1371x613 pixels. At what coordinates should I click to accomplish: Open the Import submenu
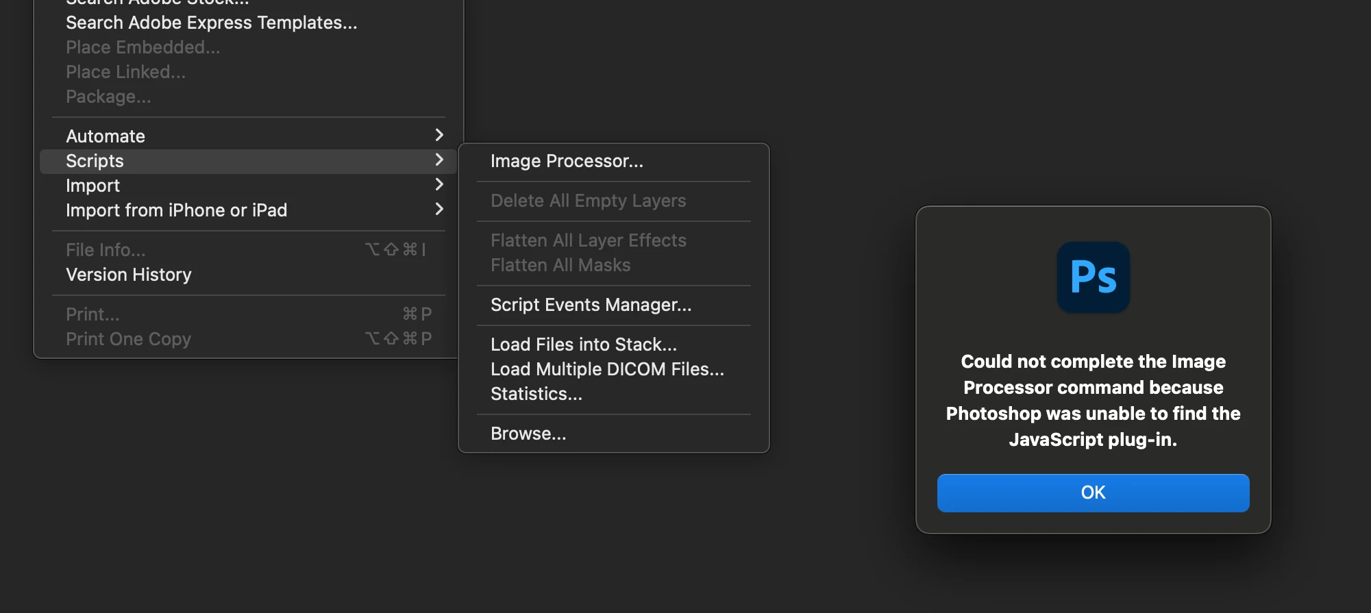click(248, 186)
